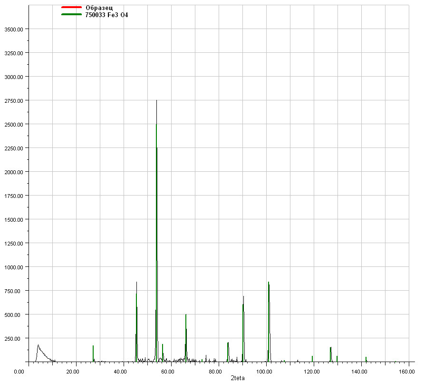Click the 20.00 x-axis label
The image size is (424, 383).
tap(72, 372)
